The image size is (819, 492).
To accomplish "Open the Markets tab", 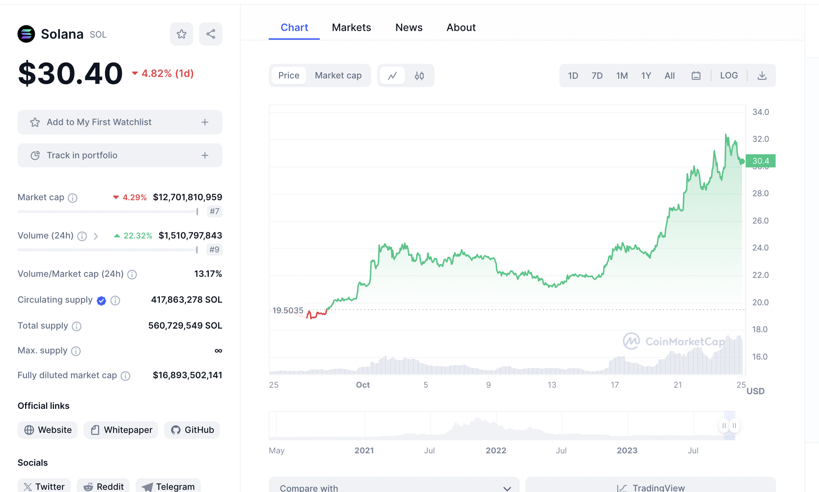I will pyautogui.click(x=351, y=27).
